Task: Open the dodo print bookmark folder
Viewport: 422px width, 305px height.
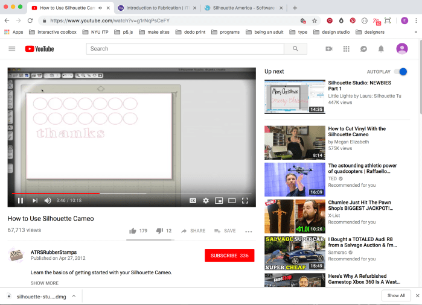Action: (x=190, y=32)
